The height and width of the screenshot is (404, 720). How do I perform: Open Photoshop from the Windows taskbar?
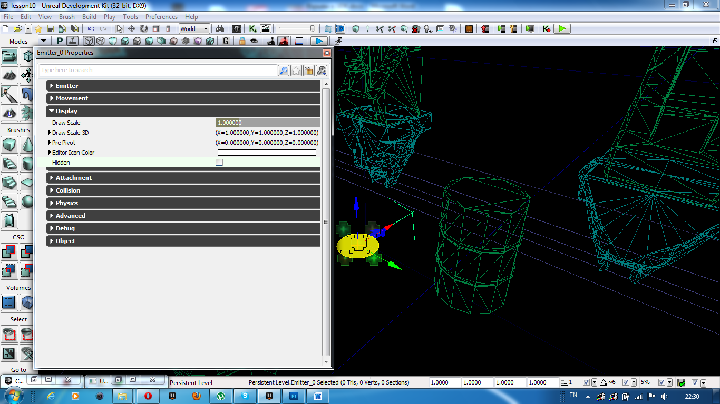click(x=295, y=396)
